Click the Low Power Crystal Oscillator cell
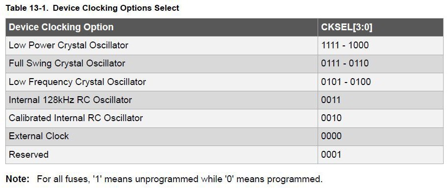The width and height of the screenshot is (448, 188). [162, 45]
